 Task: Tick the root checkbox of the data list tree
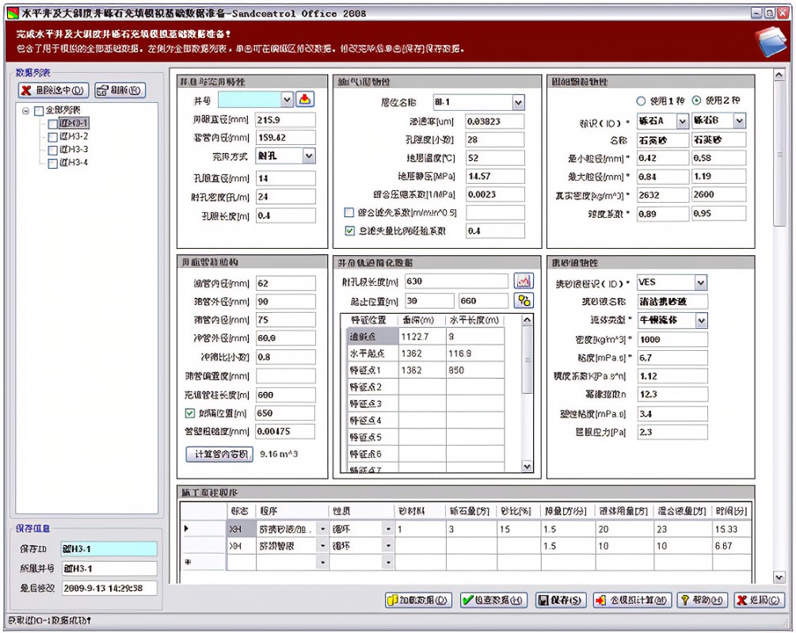[39, 110]
